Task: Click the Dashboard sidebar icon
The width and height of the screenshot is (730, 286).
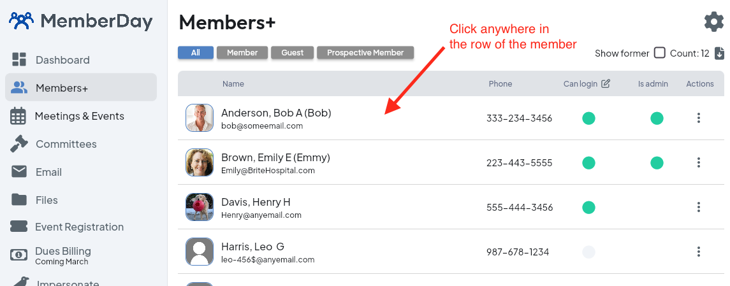Action: tap(19, 60)
